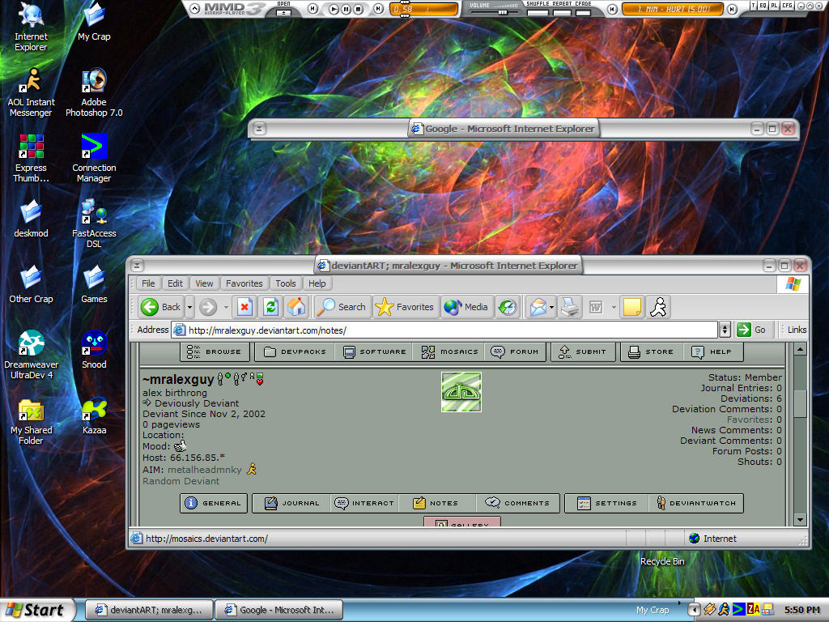Image resolution: width=829 pixels, height=622 pixels.
Task: Open the Favorites menu
Action: tap(244, 283)
